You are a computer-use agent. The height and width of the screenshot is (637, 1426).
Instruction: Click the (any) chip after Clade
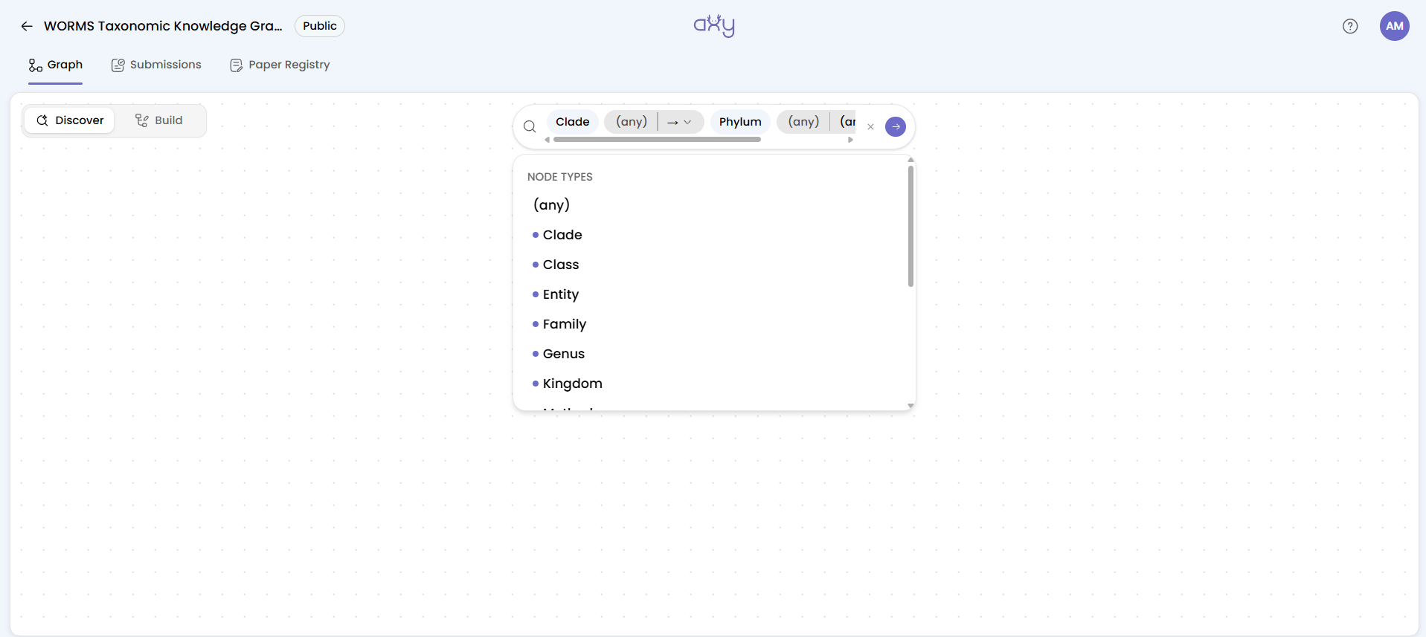coord(632,122)
